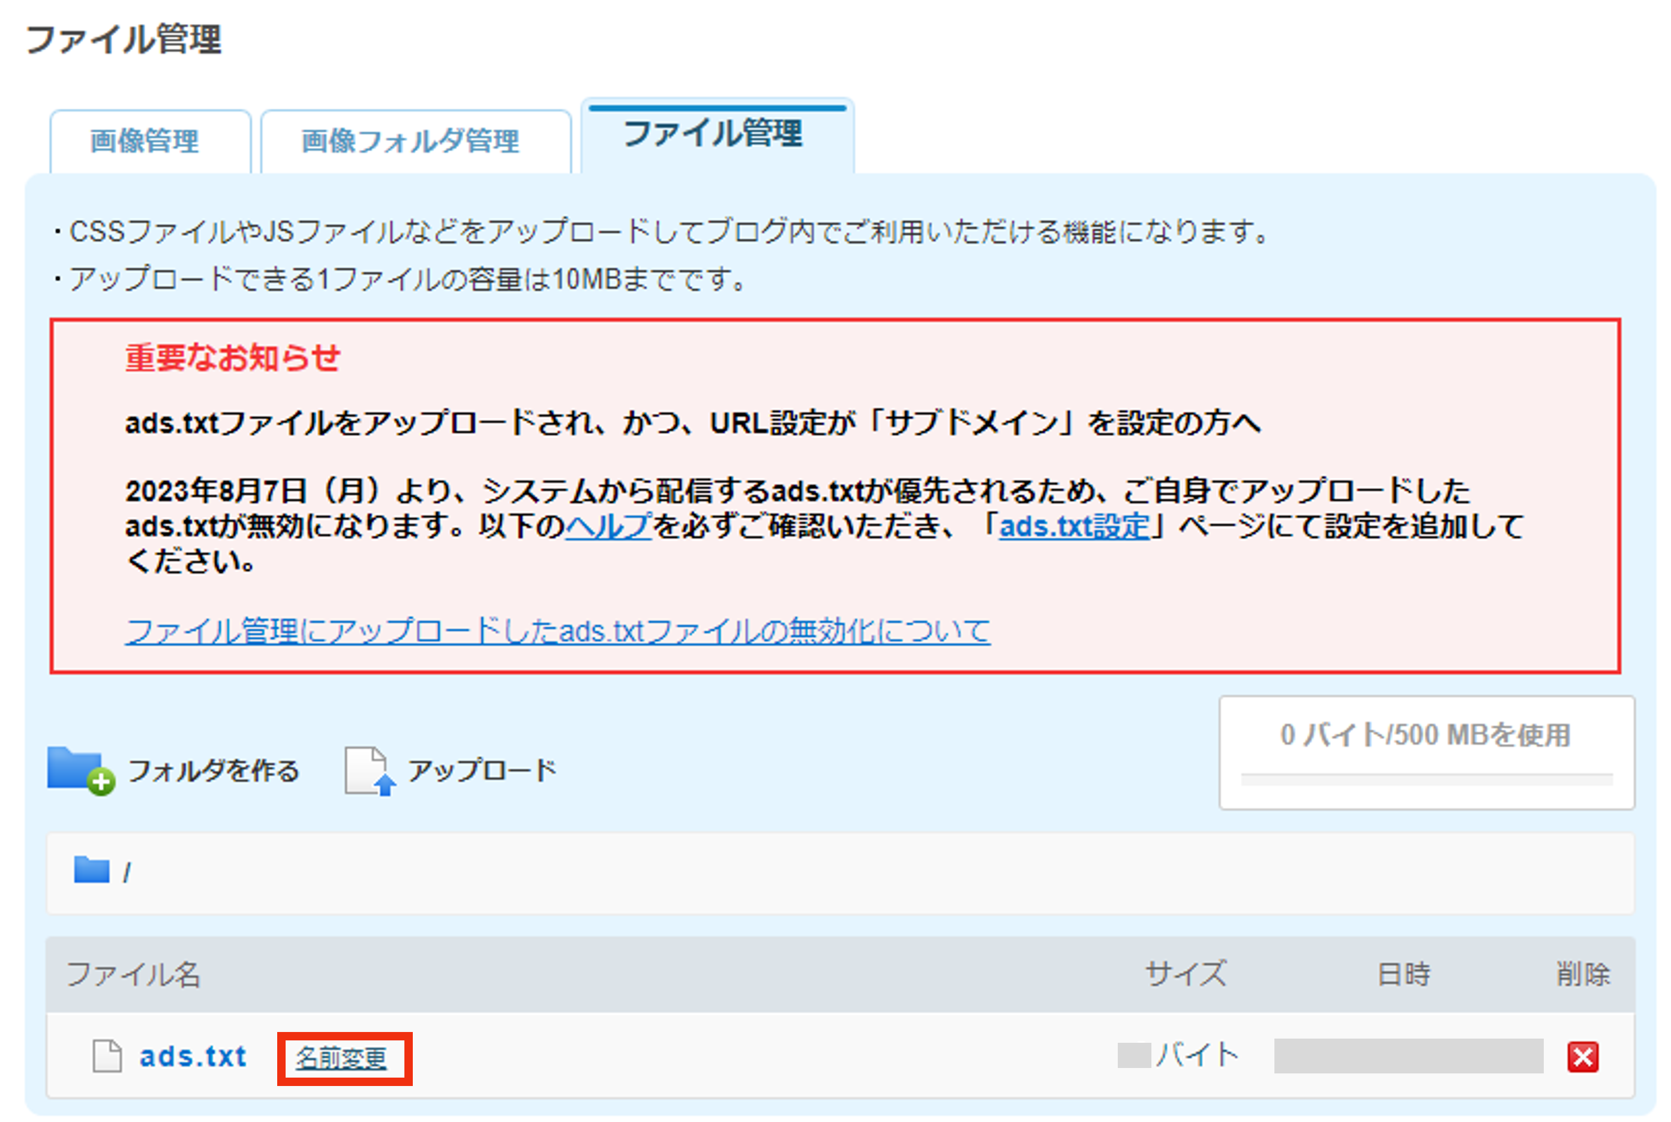This screenshot has height=1122, width=1671.
Task: Open link about ads.txt file invalidation
Action: click(x=557, y=631)
